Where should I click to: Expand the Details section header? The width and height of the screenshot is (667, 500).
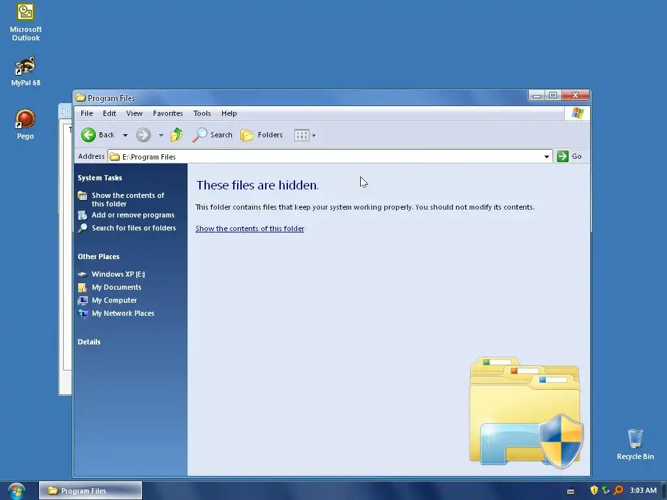[89, 342]
